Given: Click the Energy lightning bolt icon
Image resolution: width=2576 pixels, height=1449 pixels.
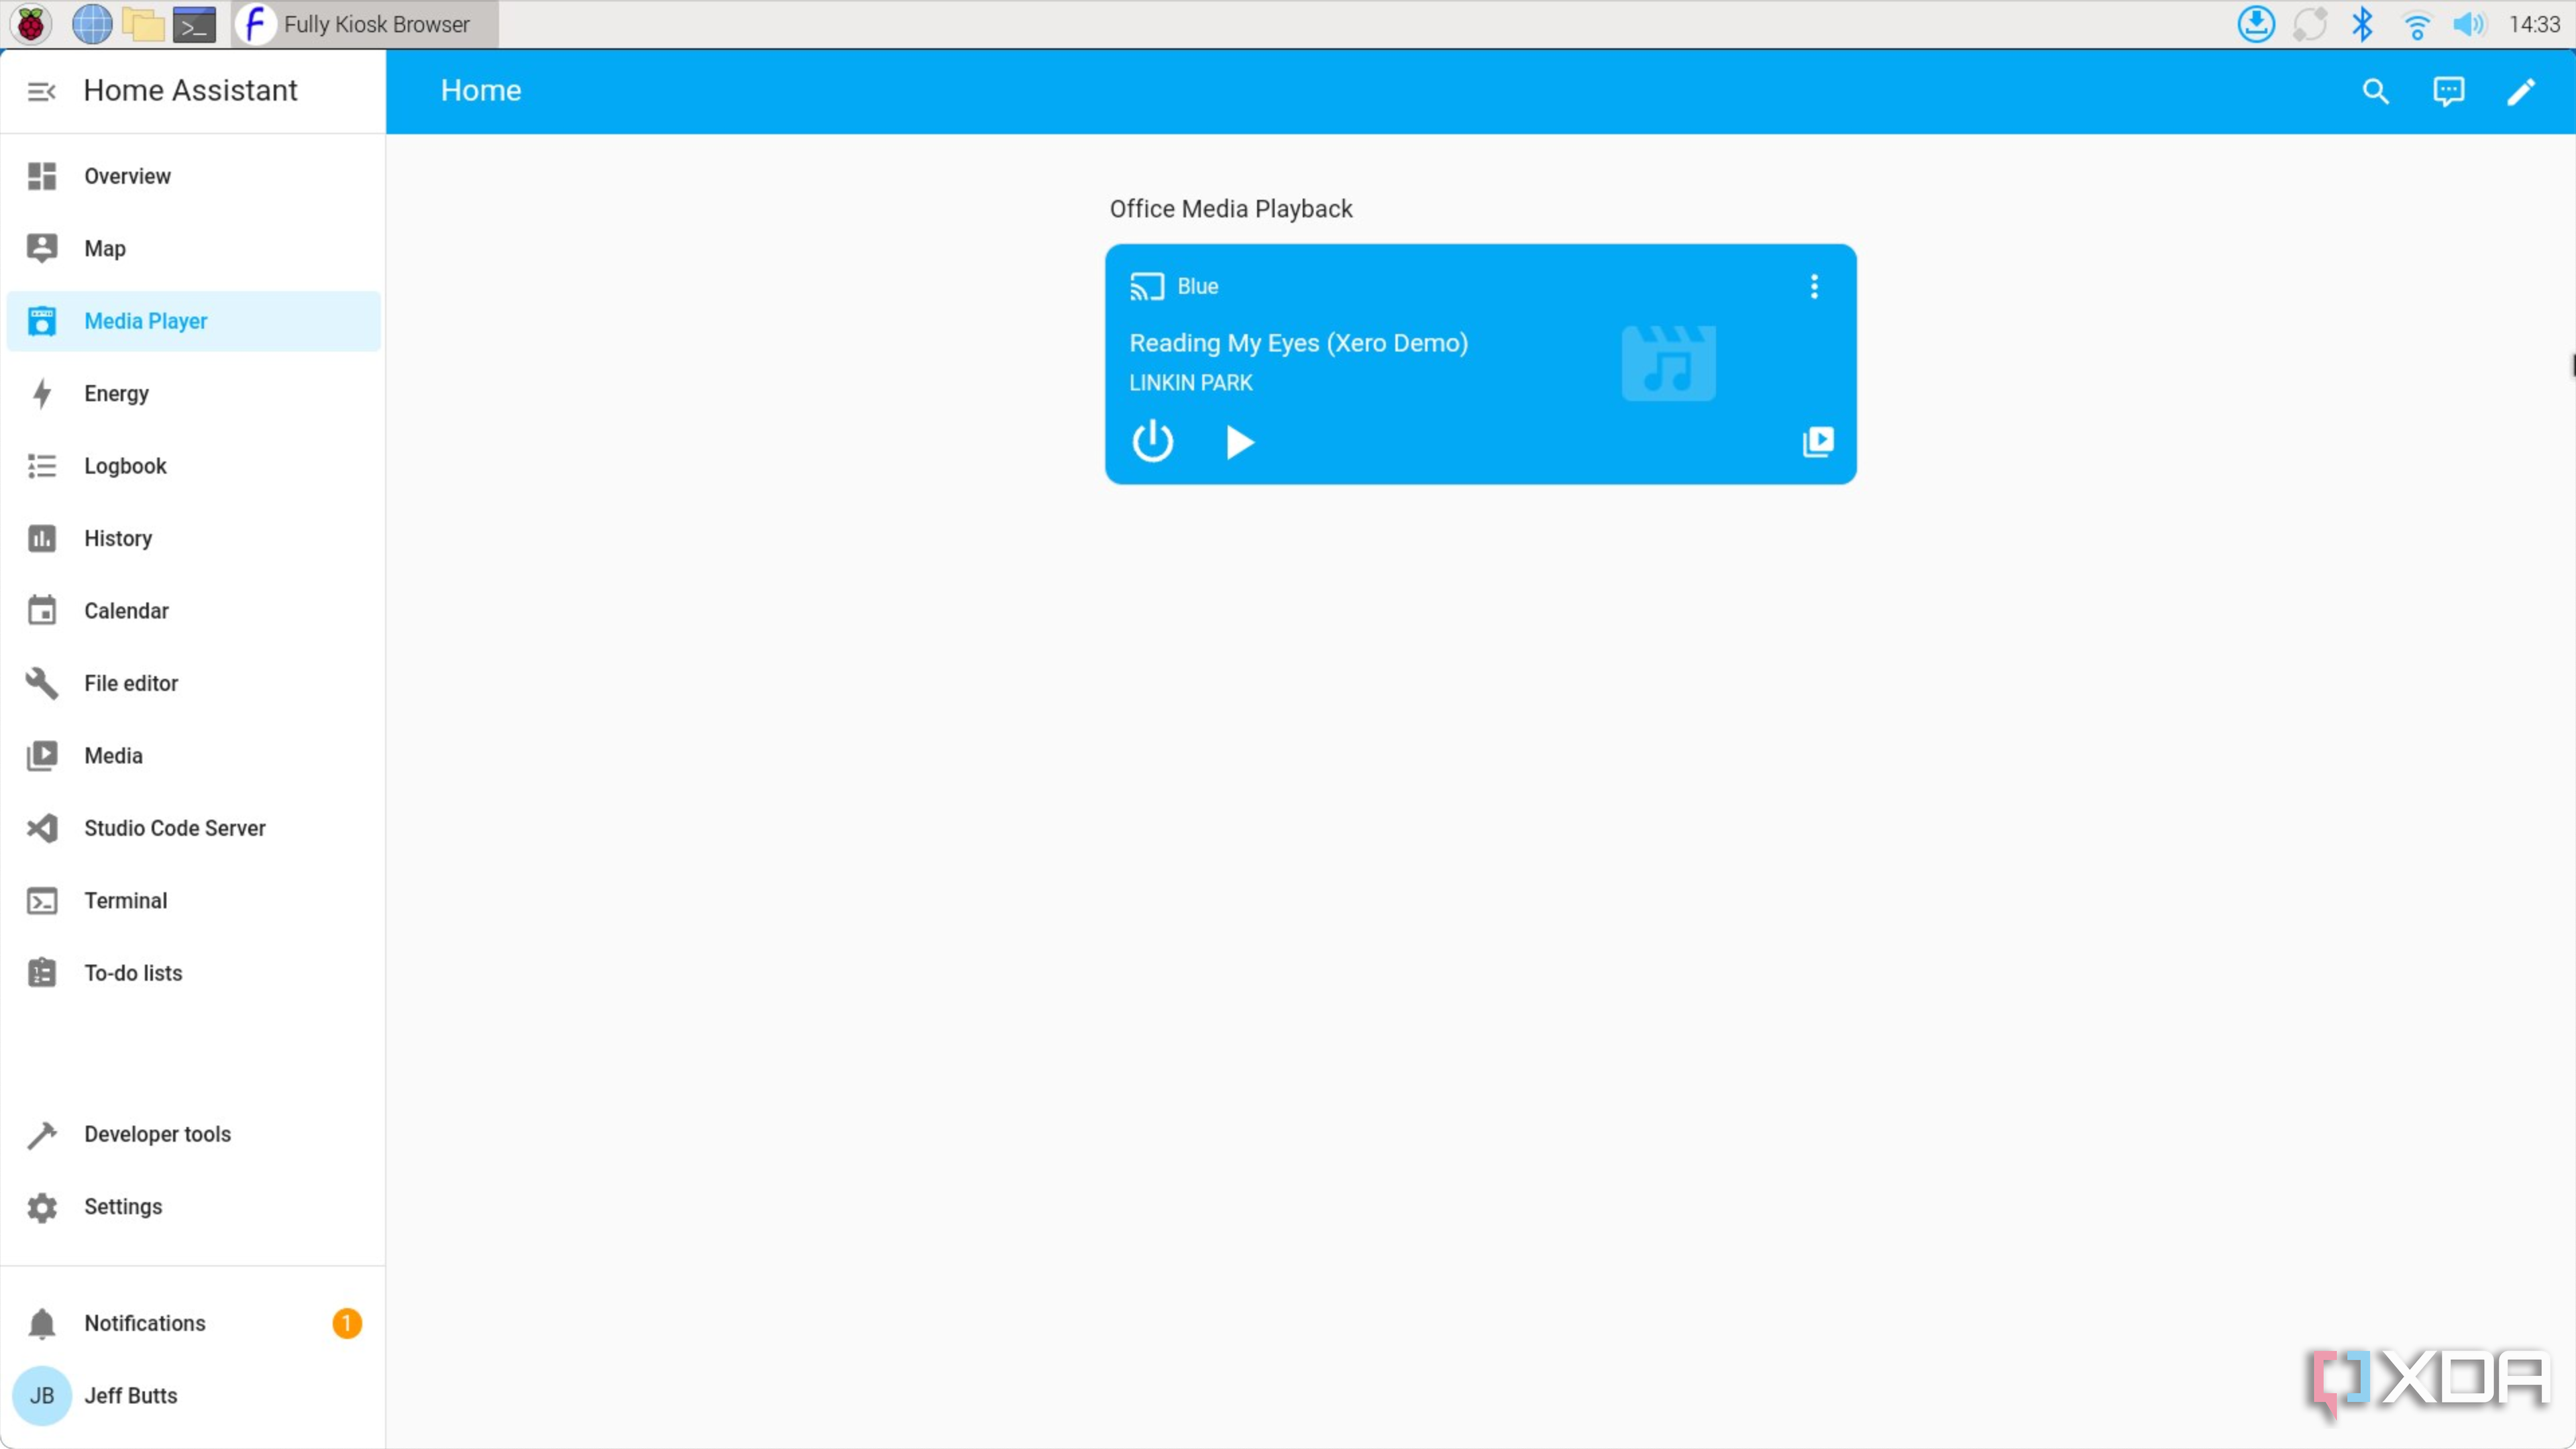Looking at the screenshot, I should pyautogui.click(x=42, y=393).
